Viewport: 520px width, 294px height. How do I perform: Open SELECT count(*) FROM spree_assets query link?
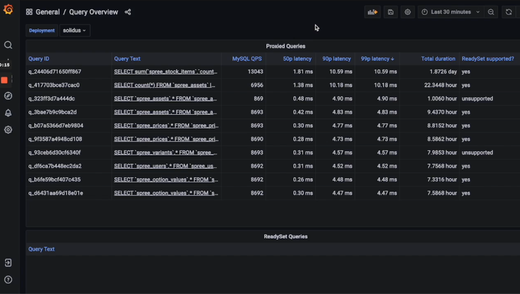[x=164, y=85]
